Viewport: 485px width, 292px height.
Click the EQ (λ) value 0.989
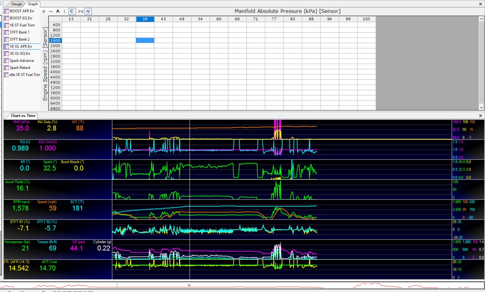coord(20,148)
